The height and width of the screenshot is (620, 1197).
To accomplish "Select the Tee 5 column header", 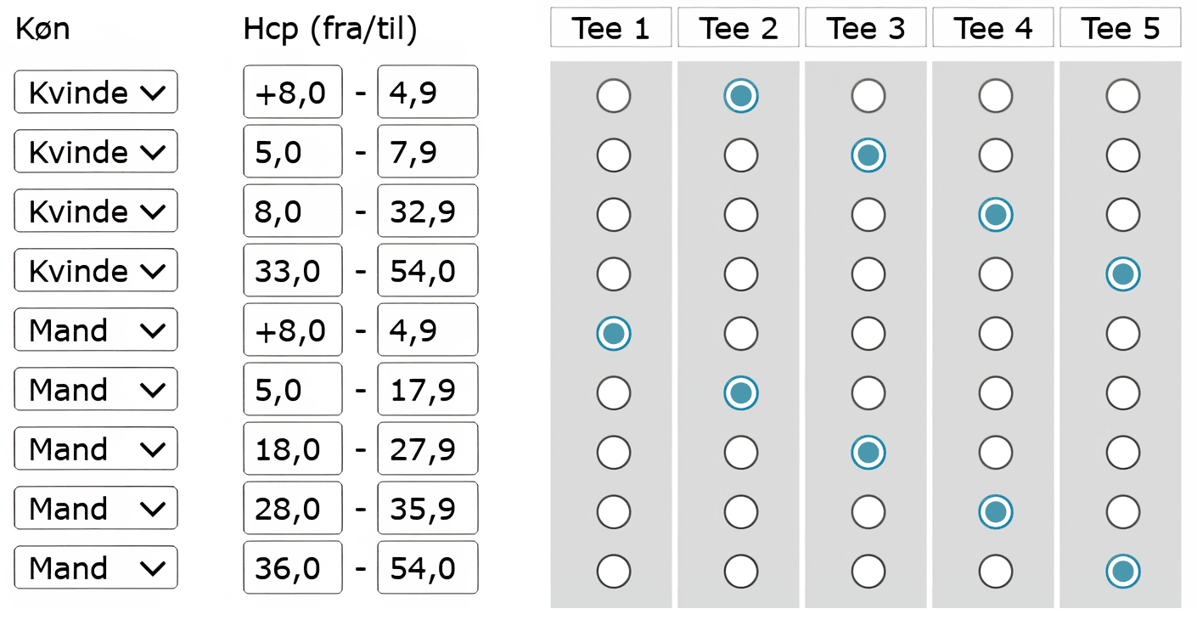I will 1121,28.
